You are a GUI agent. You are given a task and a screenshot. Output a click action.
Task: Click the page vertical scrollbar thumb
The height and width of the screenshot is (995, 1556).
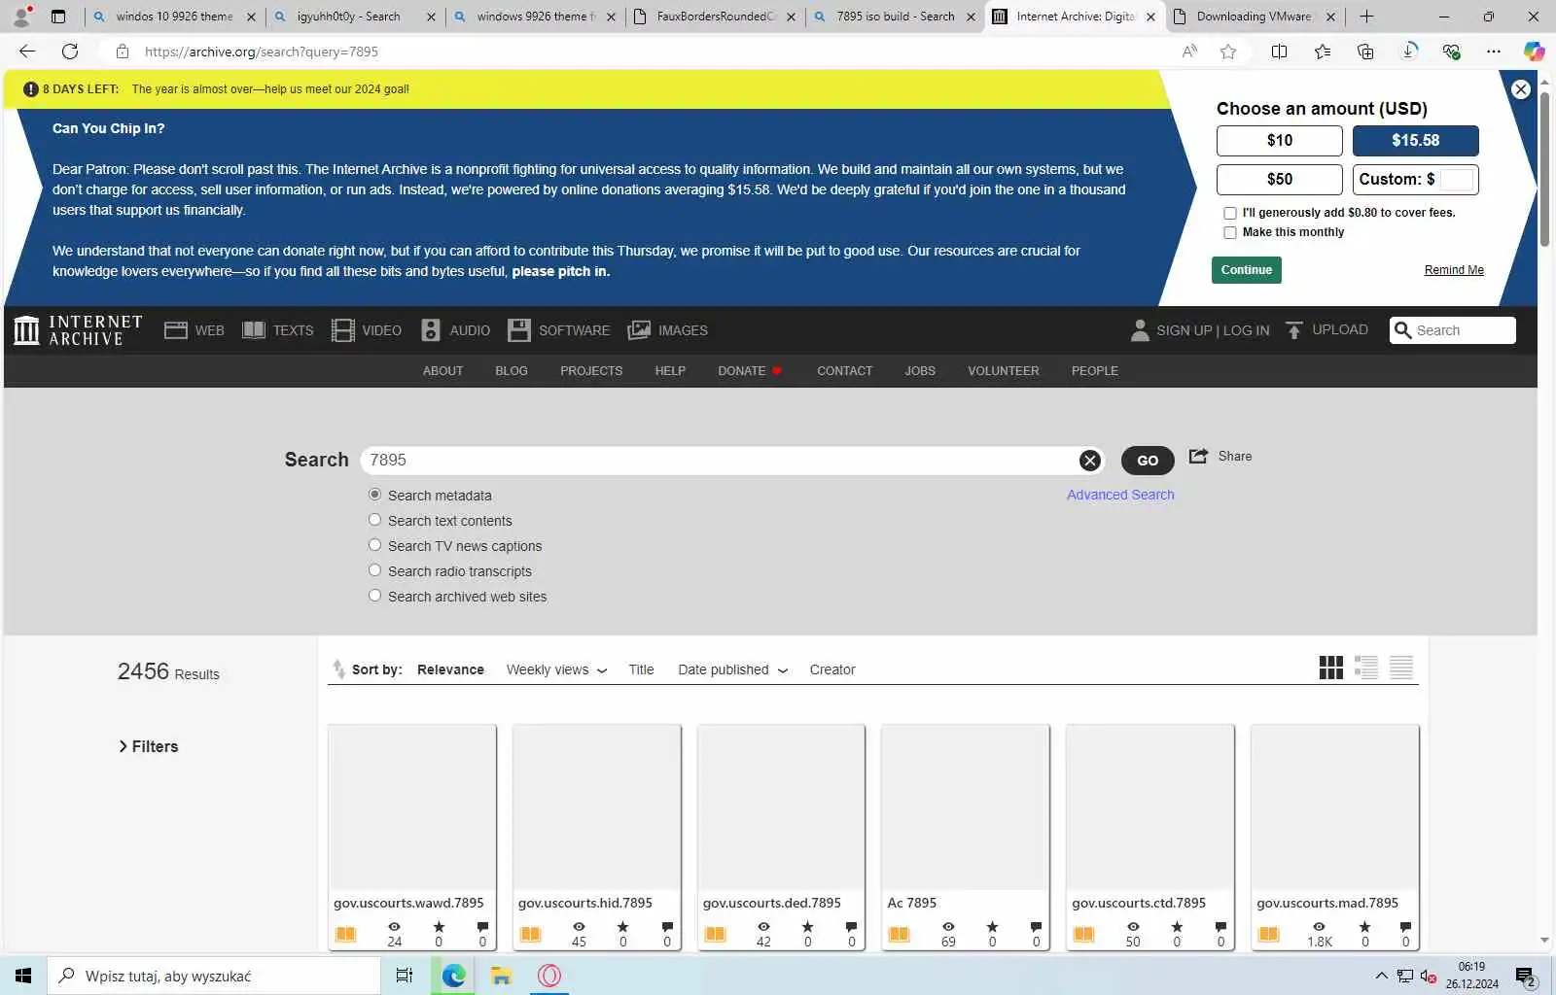click(x=1544, y=170)
